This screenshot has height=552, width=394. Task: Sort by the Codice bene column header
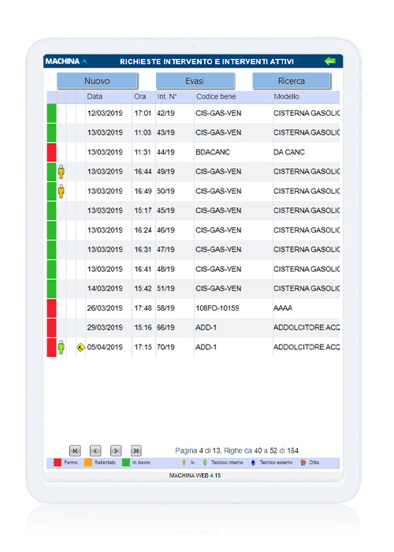pyautogui.click(x=216, y=97)
